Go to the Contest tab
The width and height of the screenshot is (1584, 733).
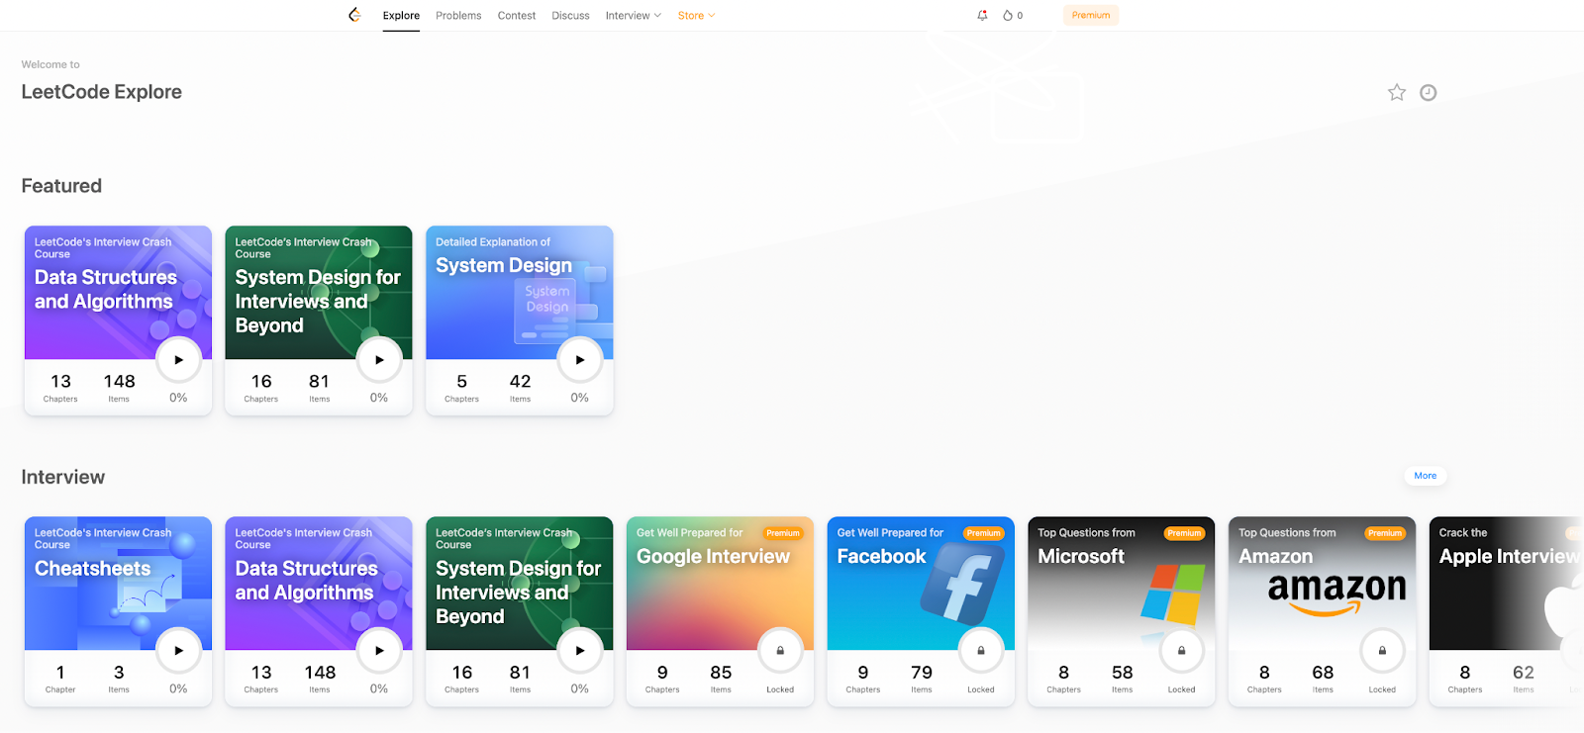tap(517, 16)
